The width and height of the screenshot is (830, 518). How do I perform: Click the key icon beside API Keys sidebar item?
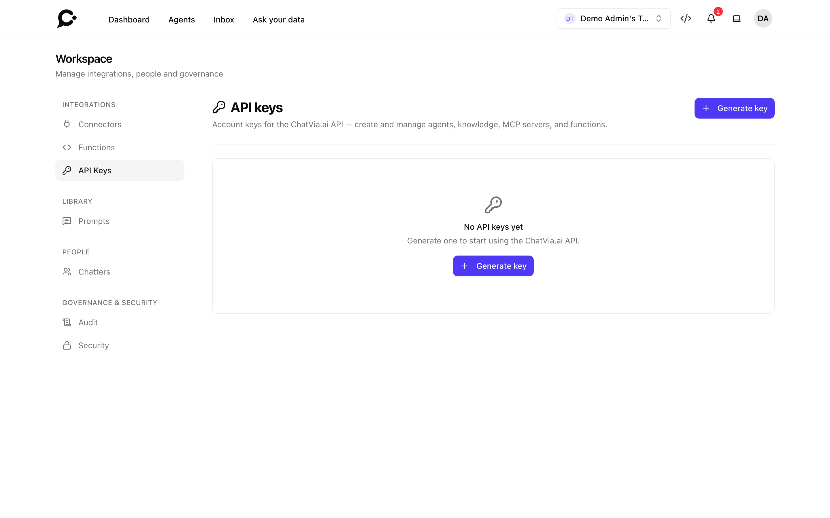pyautogui.click(x=67, y=170)
